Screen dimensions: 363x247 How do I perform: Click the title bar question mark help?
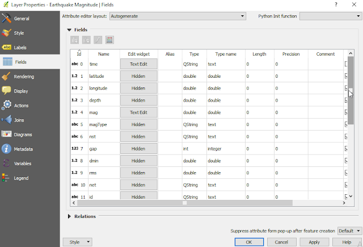tap(336, 5)
